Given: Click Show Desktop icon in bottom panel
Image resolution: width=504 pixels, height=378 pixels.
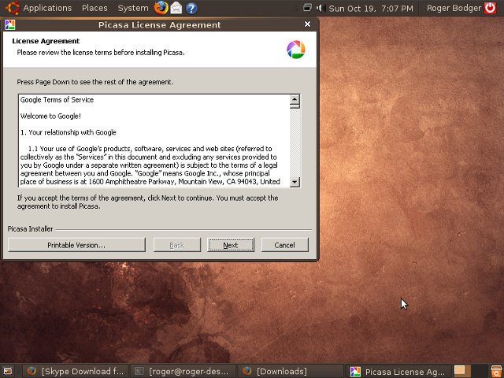Looking at the screenshot, I should (8, 371).
